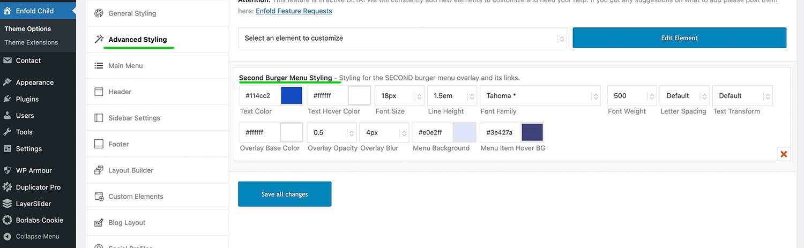
Task: Click the red X remove styling icon
Action: pos(783,154)
